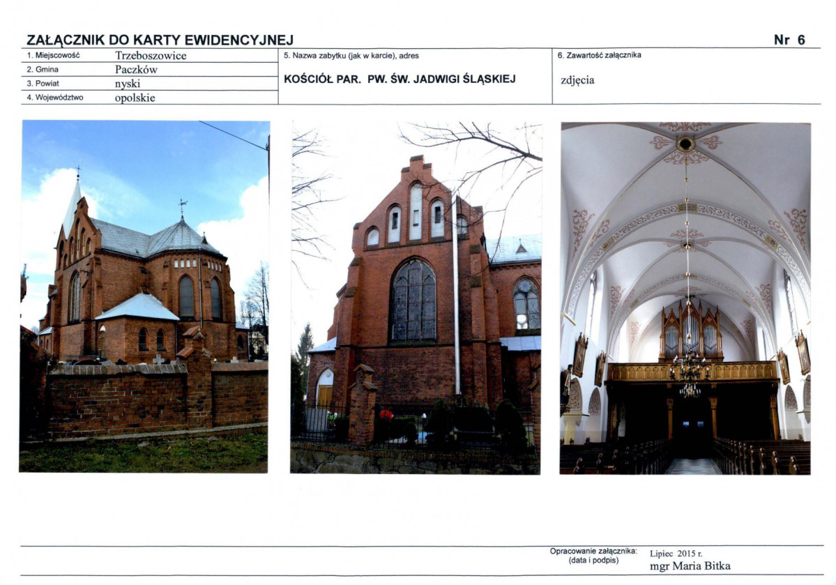Image resolution: width=836 pixels, height=585 pixels.
Task: Click the label '(data i podpis)'
Action: [594, 561]
